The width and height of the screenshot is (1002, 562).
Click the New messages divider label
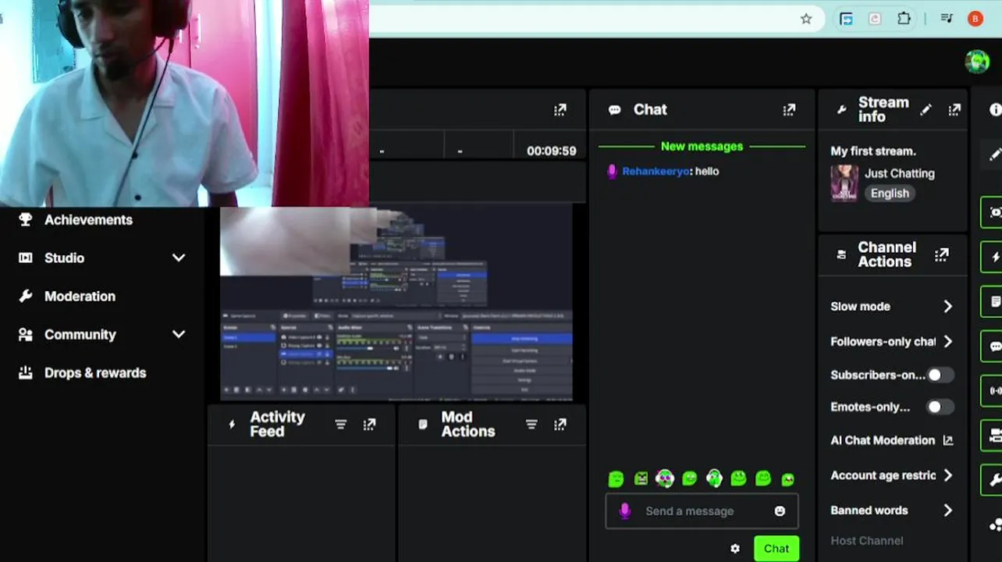pyautogui.click(x=702, y=146)
